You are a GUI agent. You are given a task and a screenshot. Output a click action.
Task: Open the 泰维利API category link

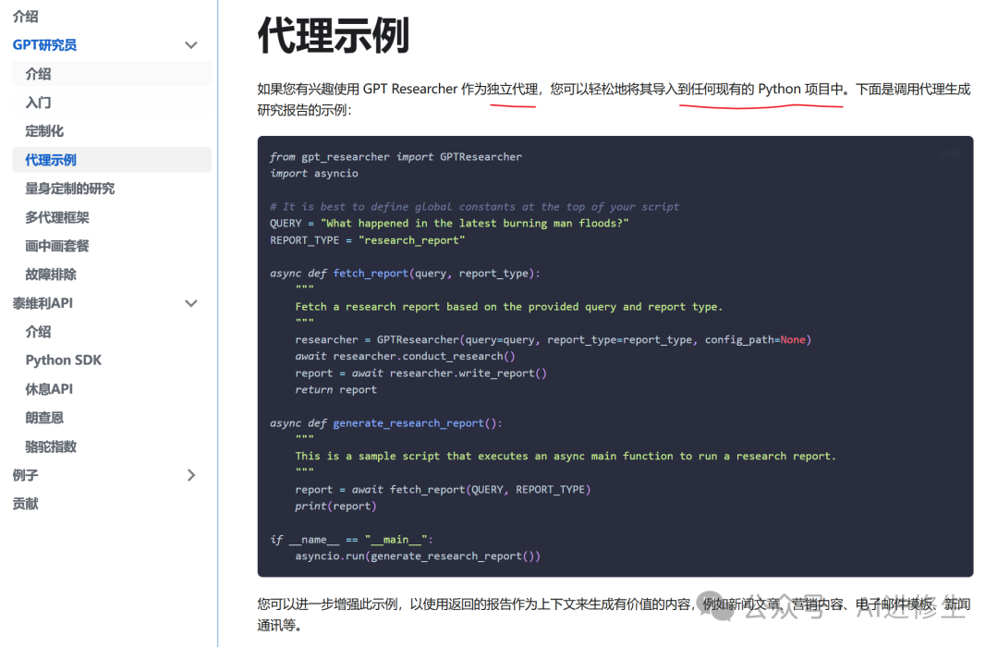[x=43, y=303]
